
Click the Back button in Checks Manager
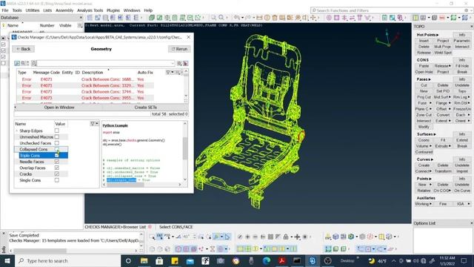coord(23,49)
